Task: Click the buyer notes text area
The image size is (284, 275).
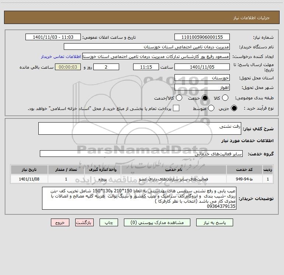Action: coord(139,198)
